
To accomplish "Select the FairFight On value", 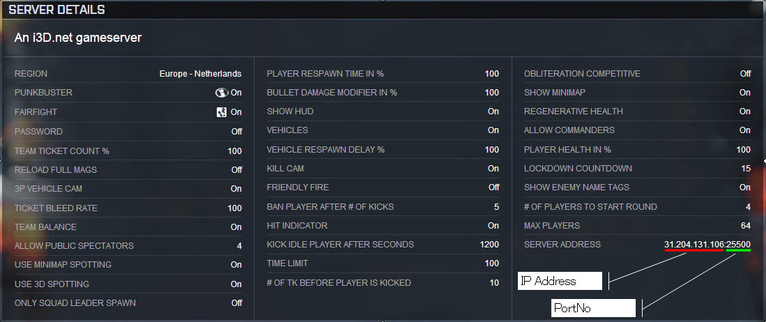I will [x=236, y=112].
